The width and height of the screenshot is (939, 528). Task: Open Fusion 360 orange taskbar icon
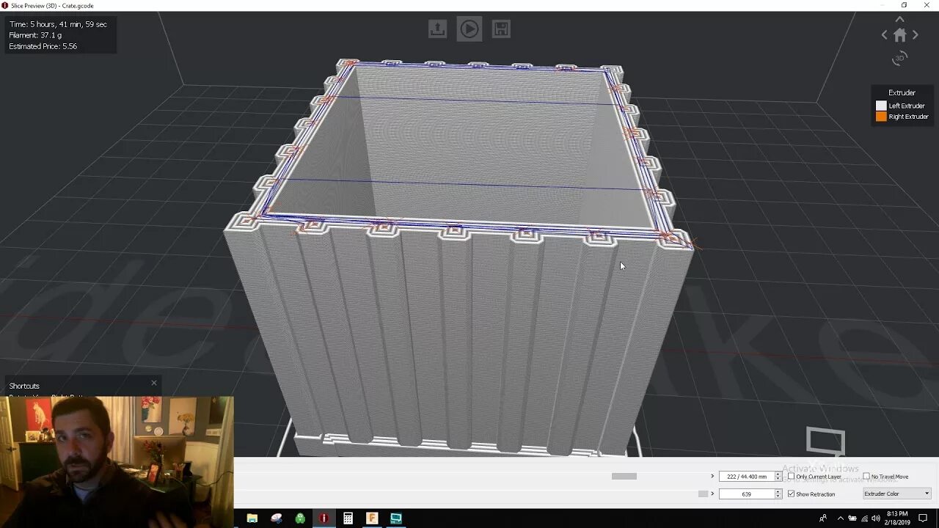372,518
